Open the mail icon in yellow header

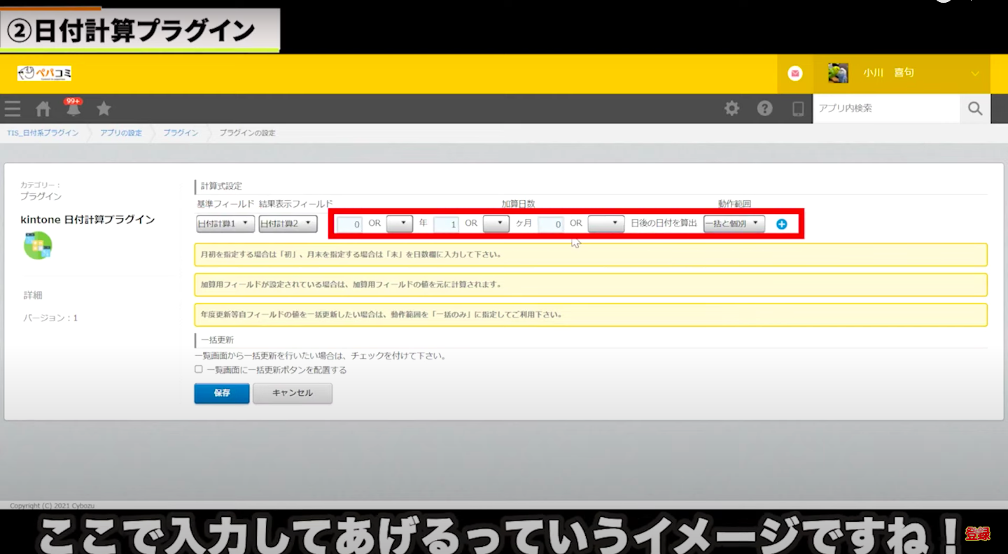coord(795,73)
